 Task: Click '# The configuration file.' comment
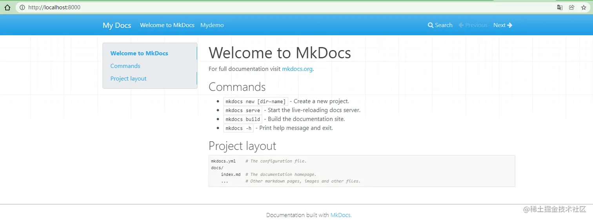[x=276, y=161]
